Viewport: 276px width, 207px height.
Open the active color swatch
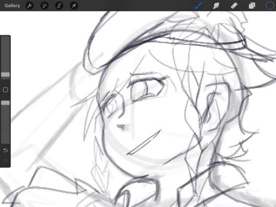[270, 6]
